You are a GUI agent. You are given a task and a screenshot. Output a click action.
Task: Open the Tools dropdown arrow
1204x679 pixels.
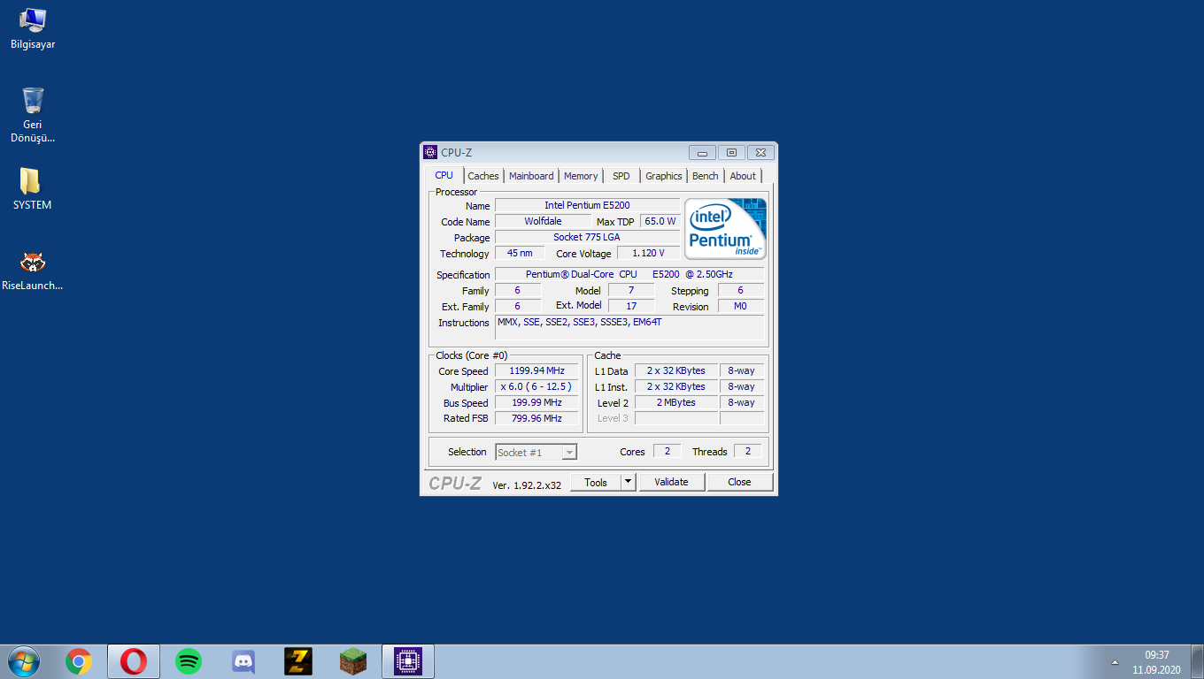point(627,481)
